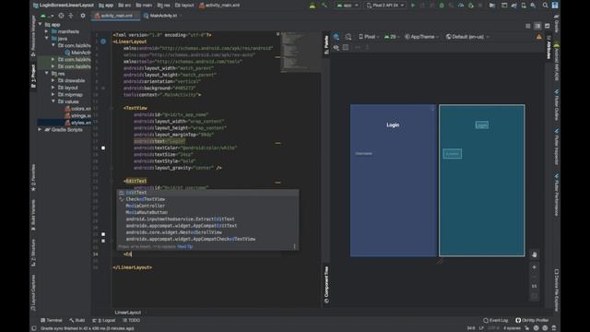Click the Zoom In plus icon
Viewport: 590px width, 332px height.
pos(534,267)
